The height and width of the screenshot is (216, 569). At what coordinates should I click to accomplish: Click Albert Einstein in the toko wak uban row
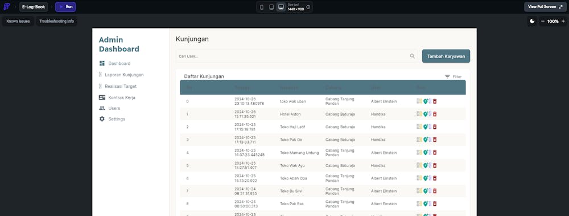[x=384, y=101]
